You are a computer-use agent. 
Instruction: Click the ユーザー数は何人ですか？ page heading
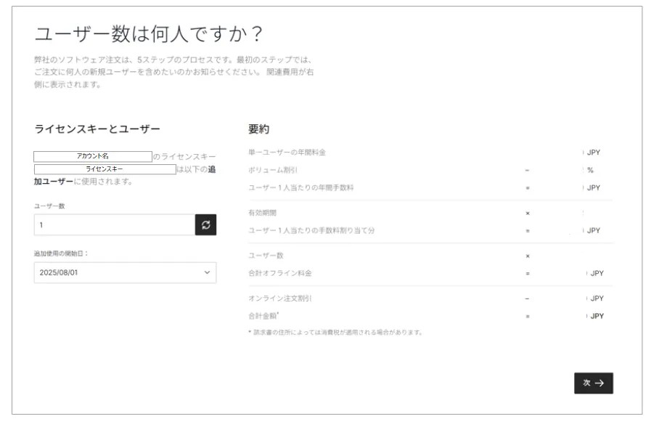(x=149, y=34)
